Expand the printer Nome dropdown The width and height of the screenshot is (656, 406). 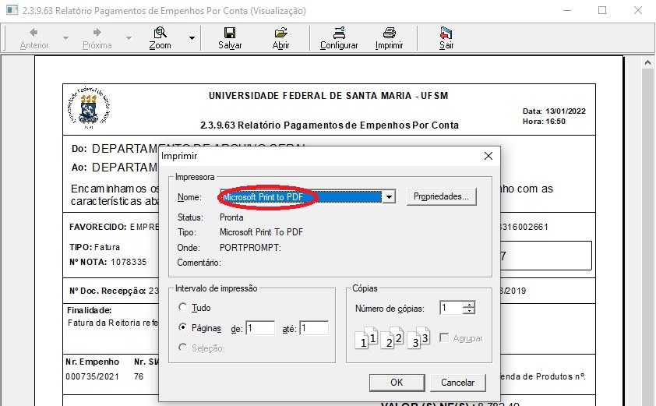[388, 197]
